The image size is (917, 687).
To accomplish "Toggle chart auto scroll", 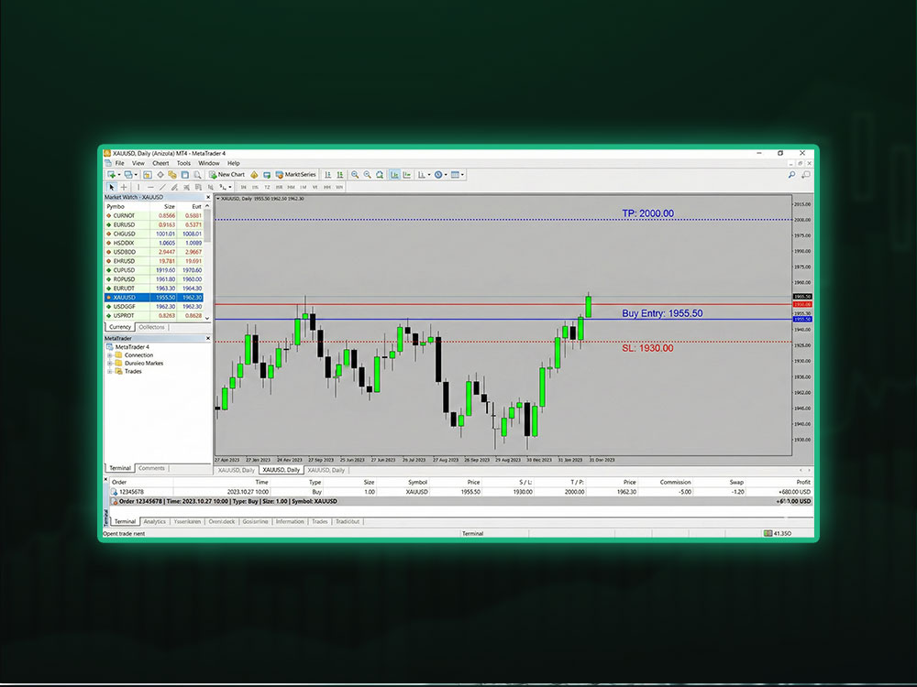I will pos(380,174).
